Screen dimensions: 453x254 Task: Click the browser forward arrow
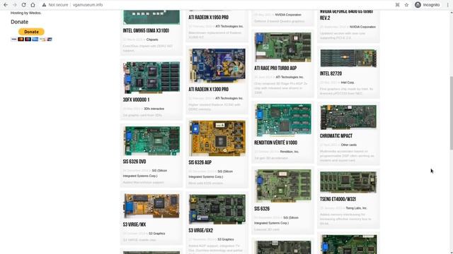(x=14, y=5)
